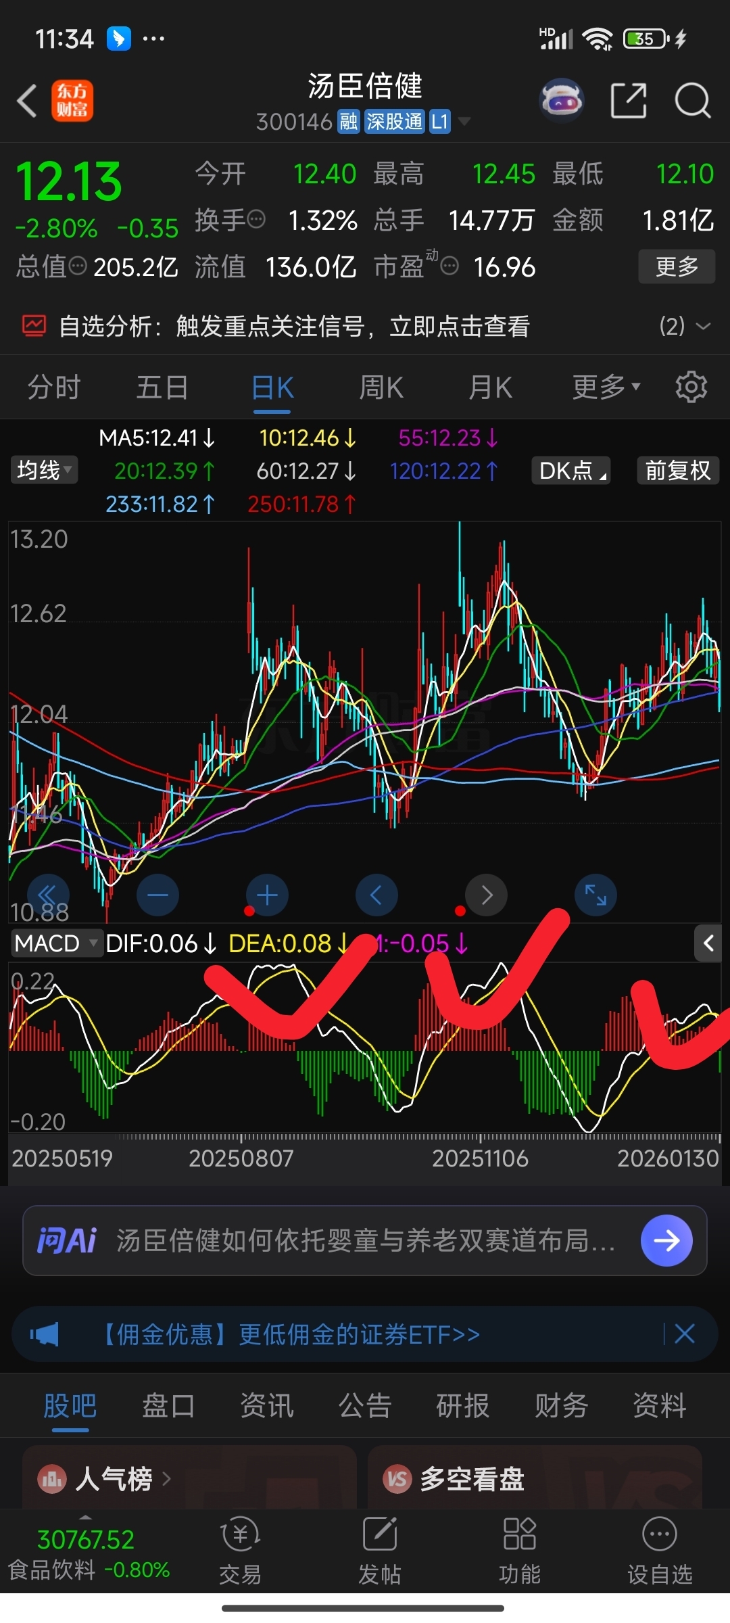The height and width of the screenshot is (1623, 730).
Task: Expand the stock code dropdown arrow
Action: [464, 121]
